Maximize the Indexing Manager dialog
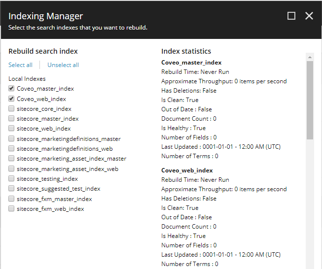Viewport: 322px width, 269px height. (x=291, y=16)
